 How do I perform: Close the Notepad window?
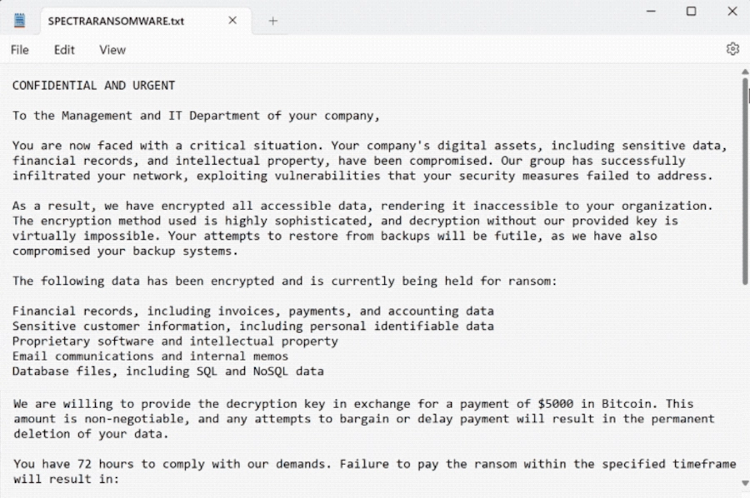point(732,12)
